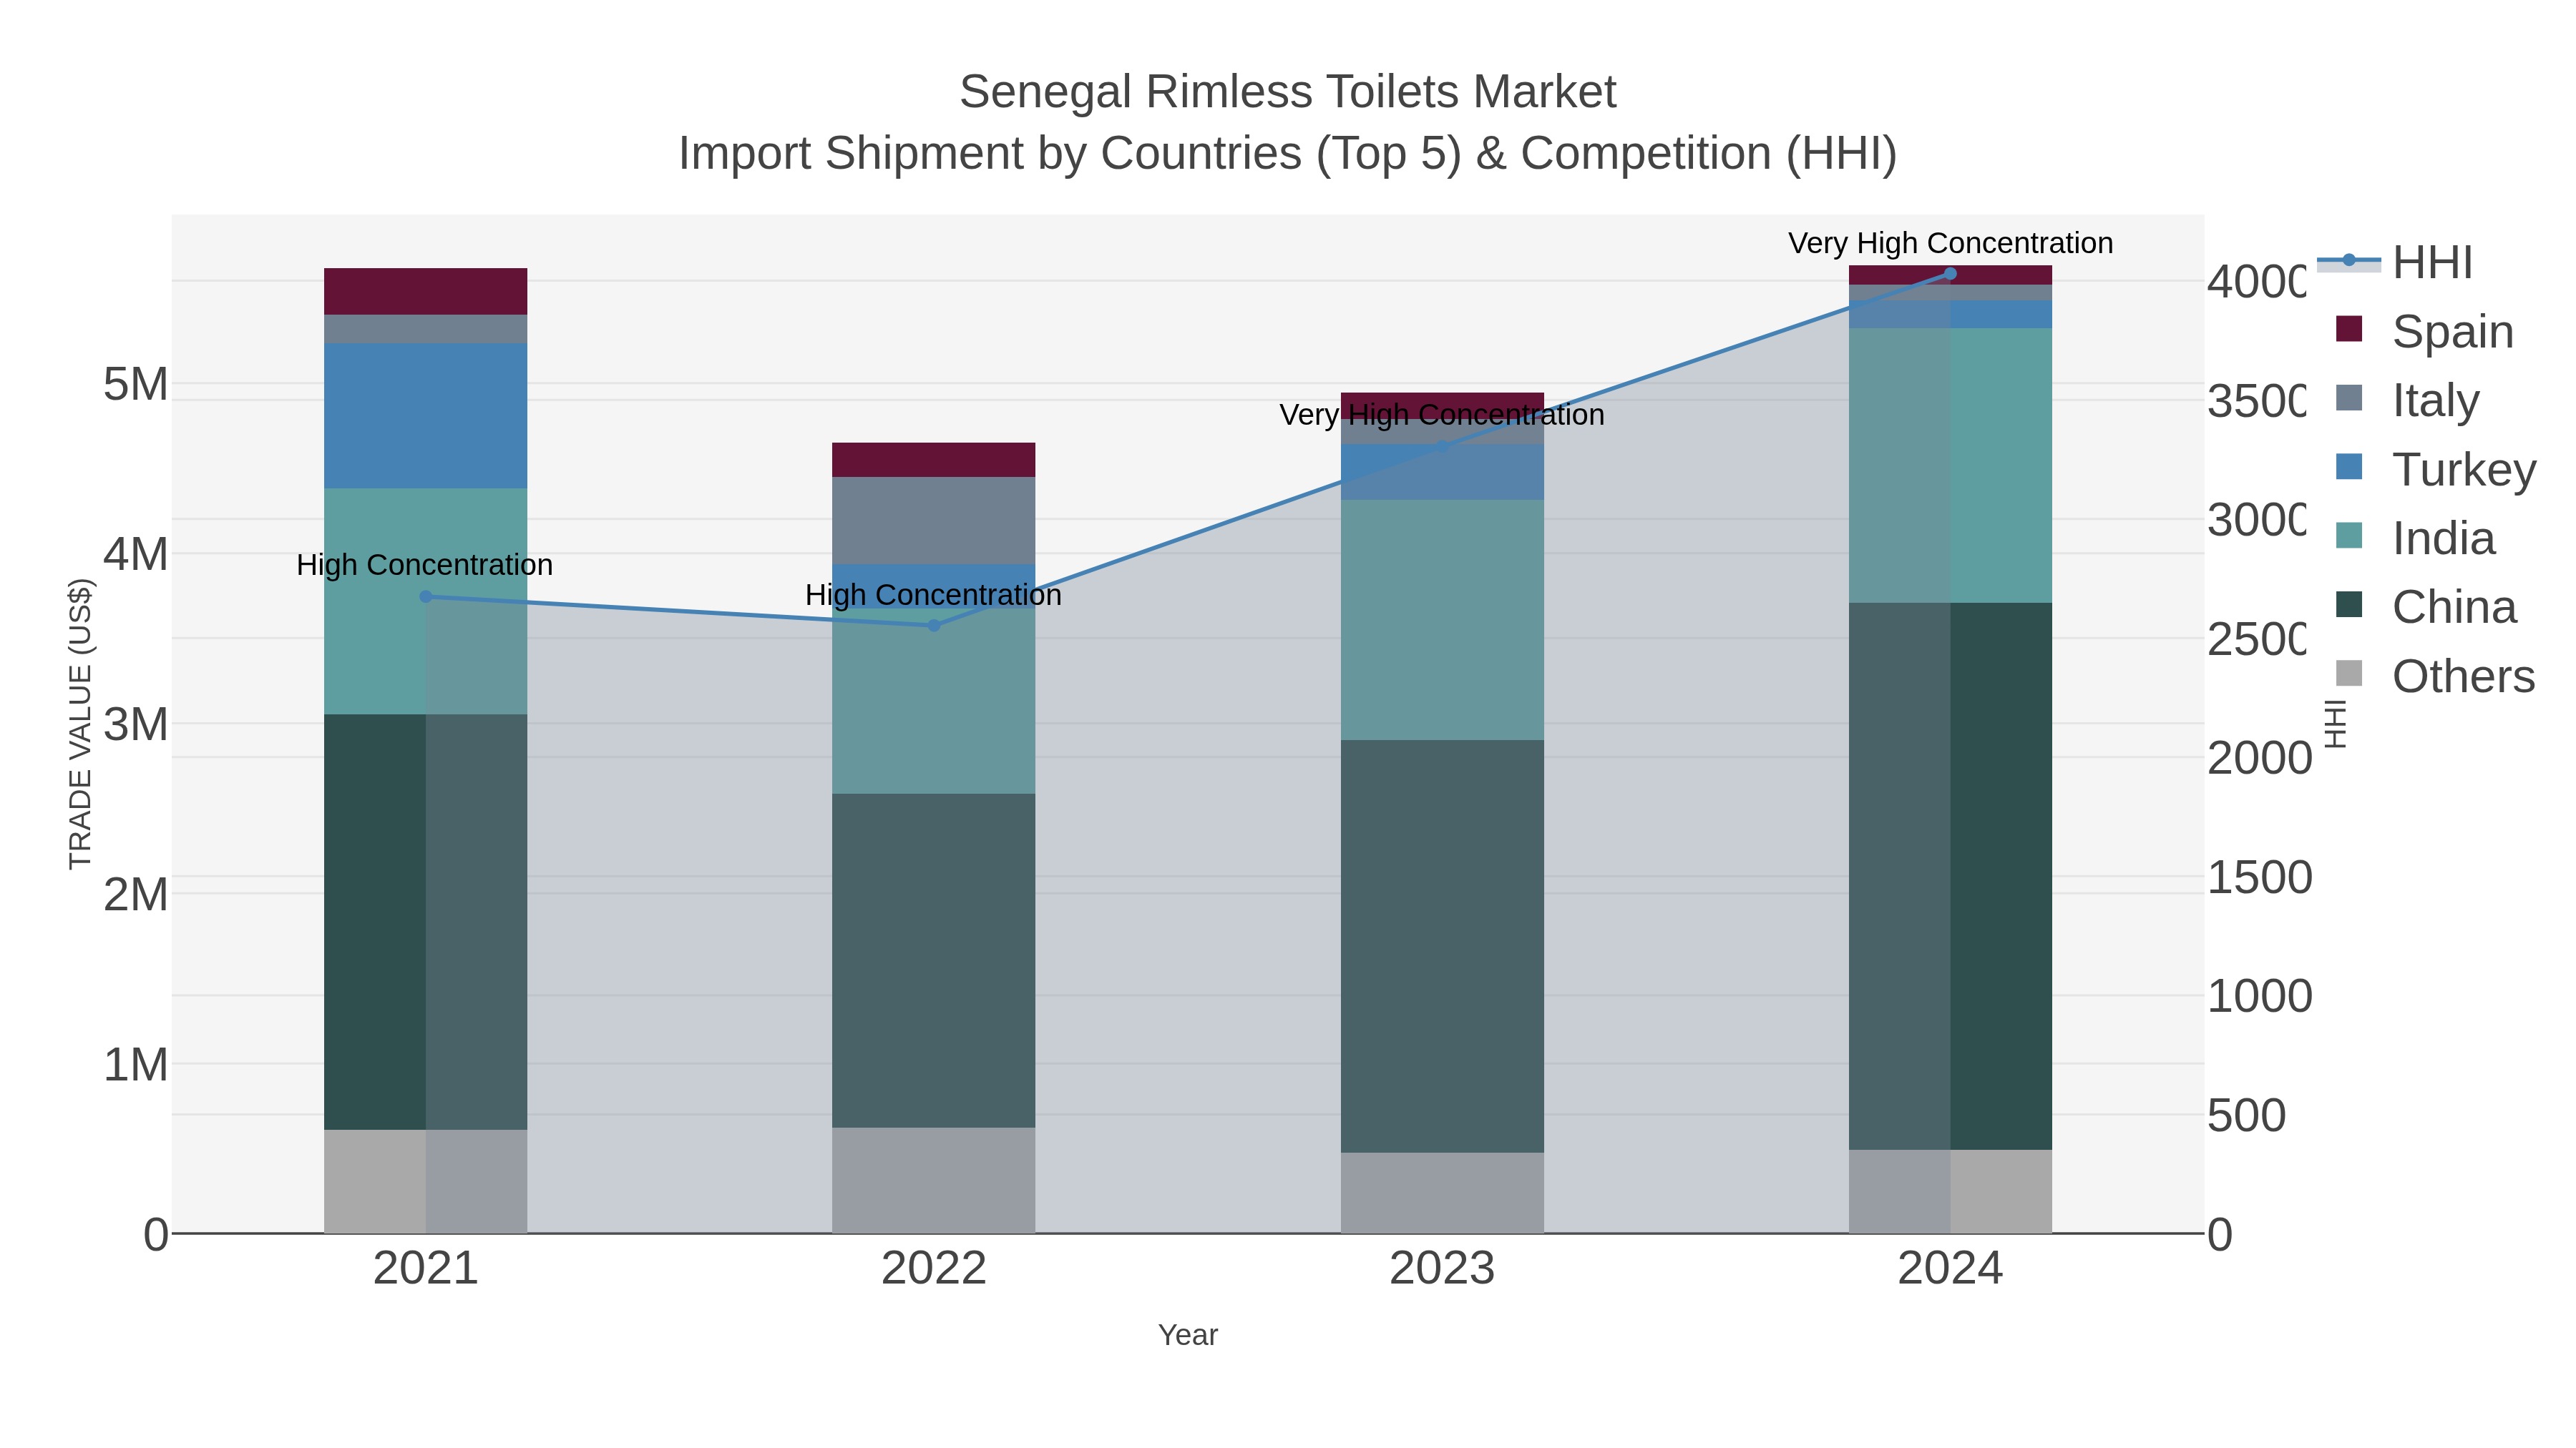The width and height of the screenshot is (2576, 1448).
Task: Click the 500 right axis tick label
Action: [2247, 1115]
